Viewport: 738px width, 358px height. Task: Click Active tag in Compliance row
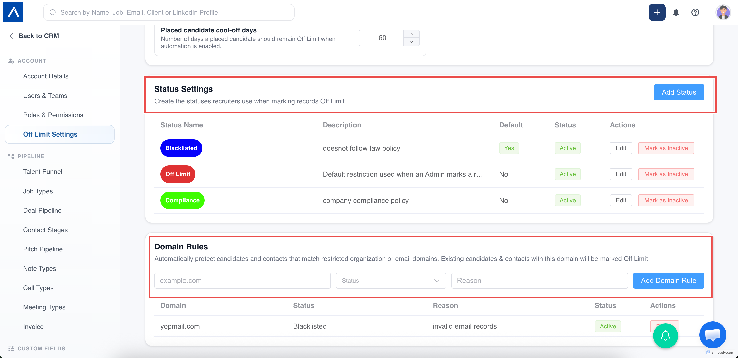click(x=567, y=200)
